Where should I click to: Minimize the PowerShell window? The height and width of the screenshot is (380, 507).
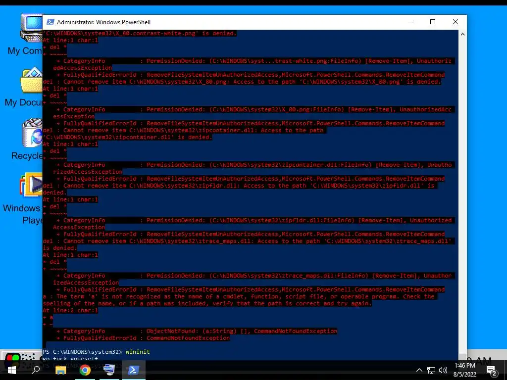410,22
